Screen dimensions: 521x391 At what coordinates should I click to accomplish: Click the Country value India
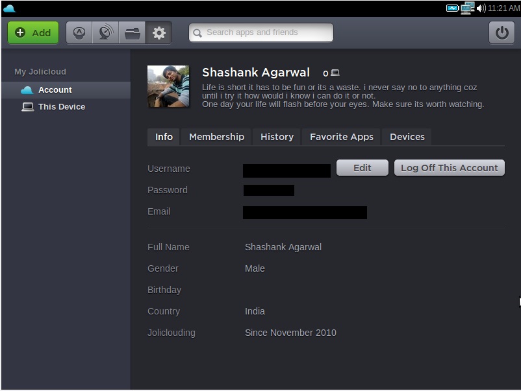click(x=255, y=311)
